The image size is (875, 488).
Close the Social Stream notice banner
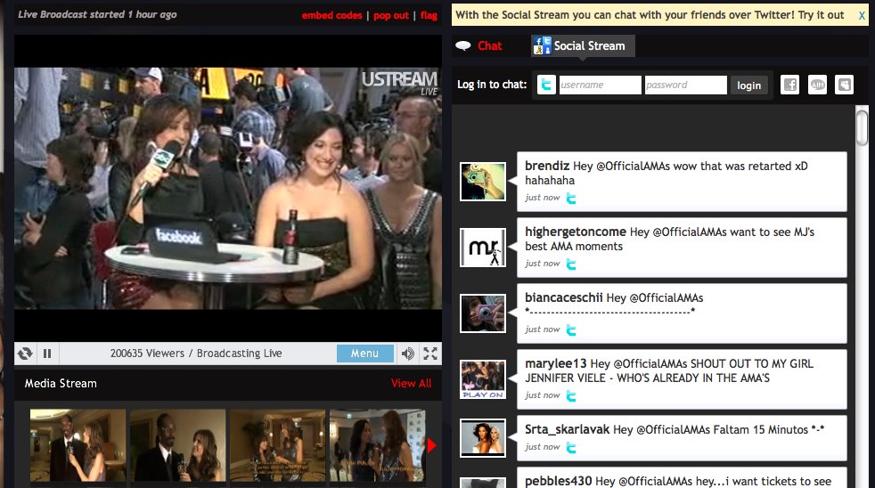point(863,16)
